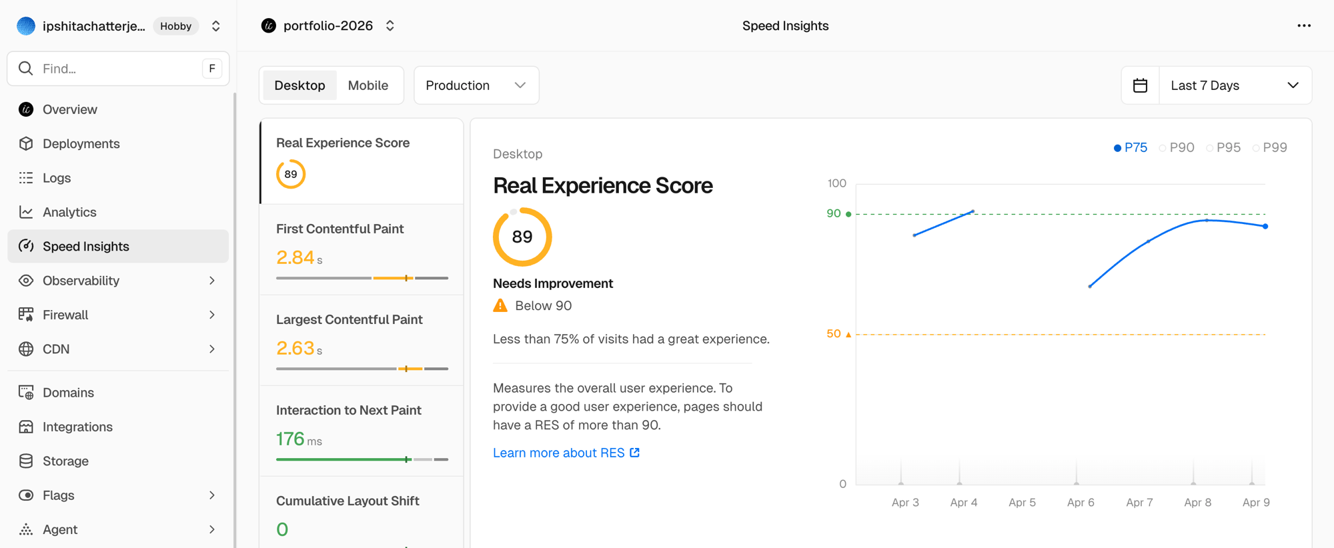Select the First Contentful Paint card
Viewport: 1334px width, 548px height.
(x=362, y=250)
